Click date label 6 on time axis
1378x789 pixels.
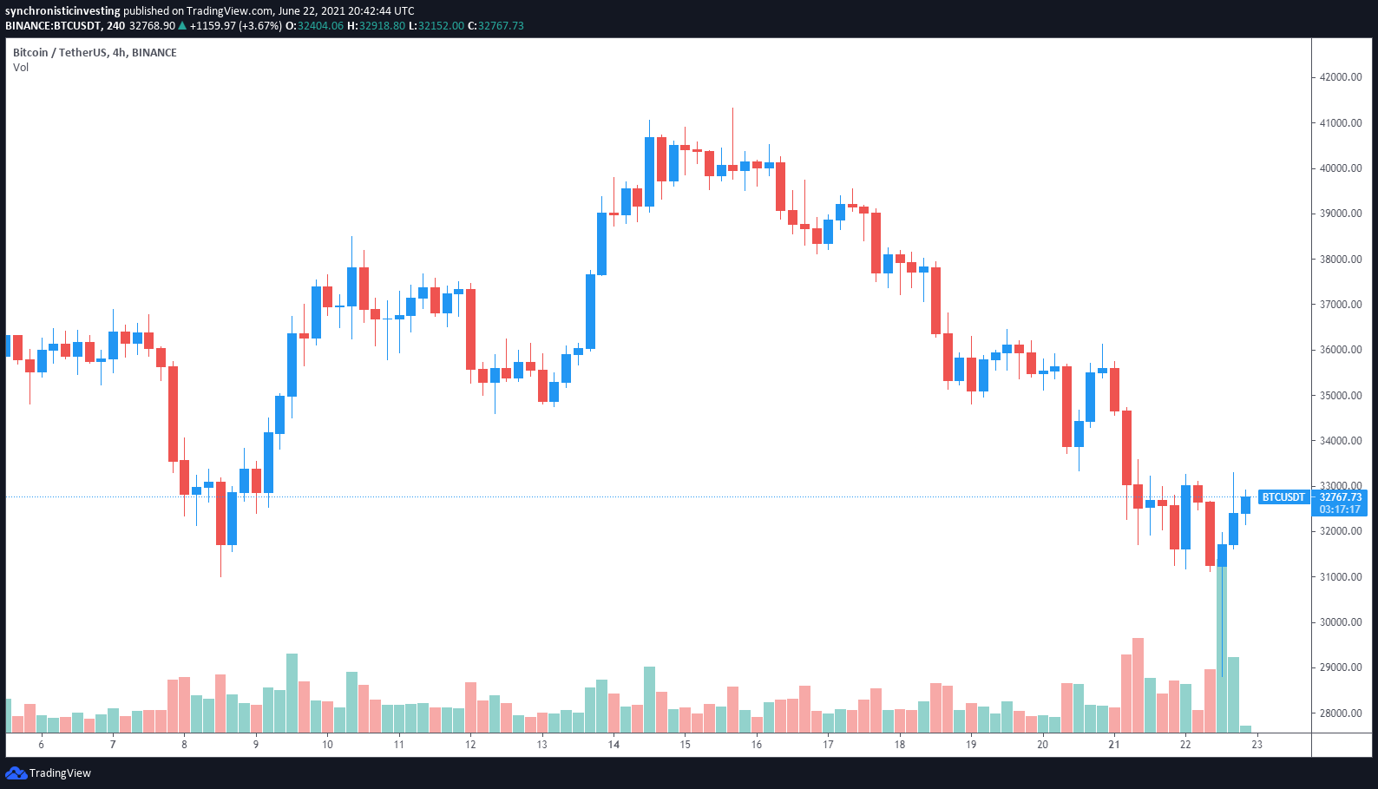[41, 744]
